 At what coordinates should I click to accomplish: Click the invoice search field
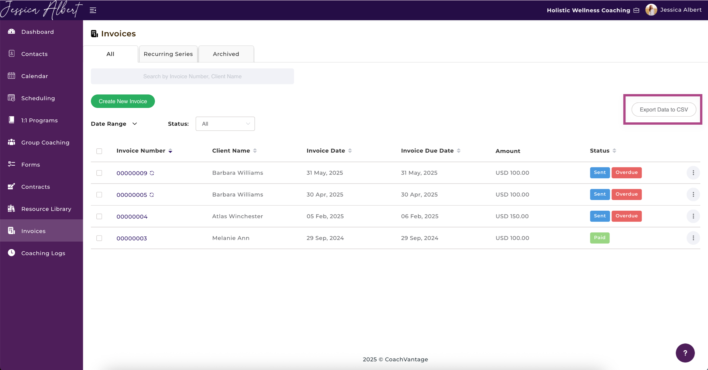192,76
